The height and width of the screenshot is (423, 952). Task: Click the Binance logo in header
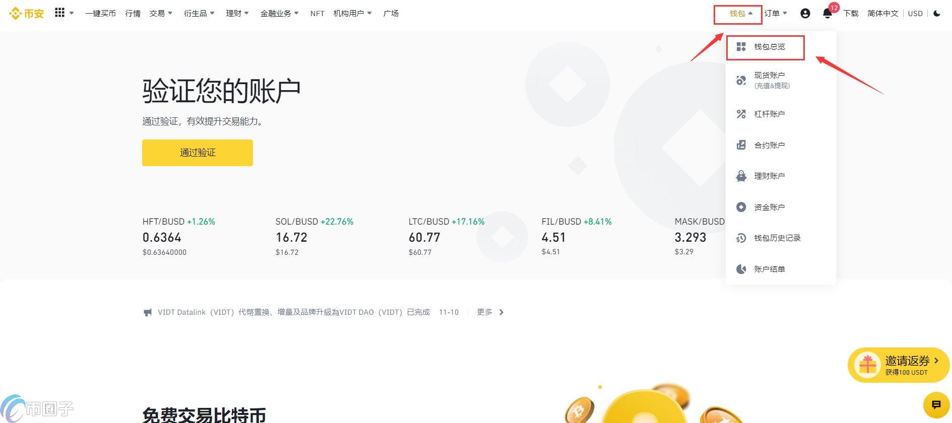27,14
